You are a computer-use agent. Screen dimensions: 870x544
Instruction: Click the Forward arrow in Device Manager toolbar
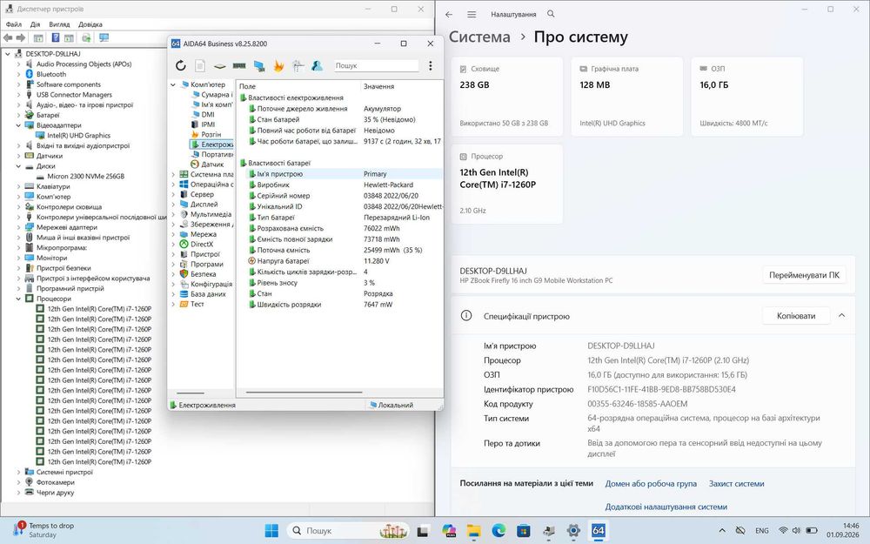click(x=21, y=37)
